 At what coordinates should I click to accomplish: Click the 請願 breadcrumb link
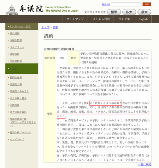click(x=55, y=27)
